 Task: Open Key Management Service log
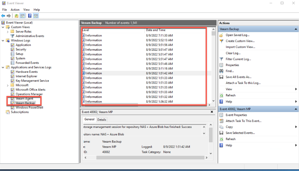point(32,81)
